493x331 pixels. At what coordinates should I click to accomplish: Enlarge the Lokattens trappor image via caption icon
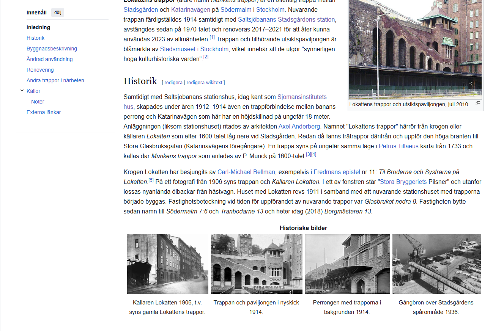pyautogui.click(x=478, y=103)
